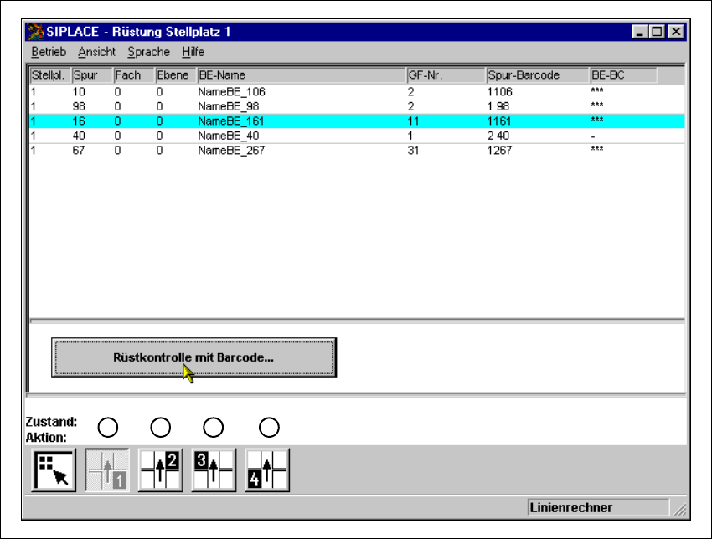Open the Ansicht menu
Viewport: 712px width, 539px height.
[96, 52]
